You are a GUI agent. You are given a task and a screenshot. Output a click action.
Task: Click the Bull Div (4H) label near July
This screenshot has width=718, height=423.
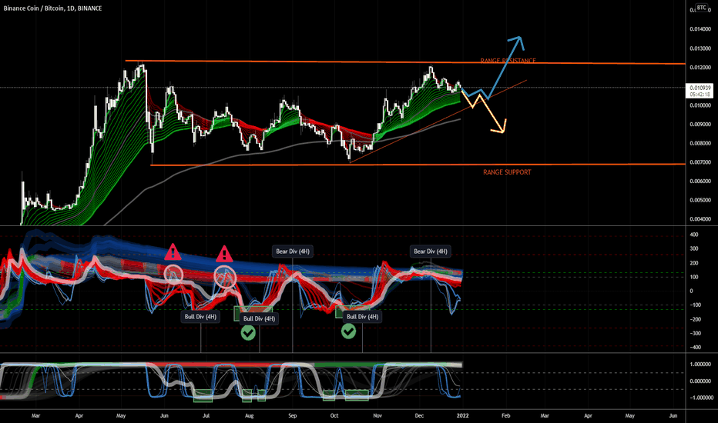200,316
